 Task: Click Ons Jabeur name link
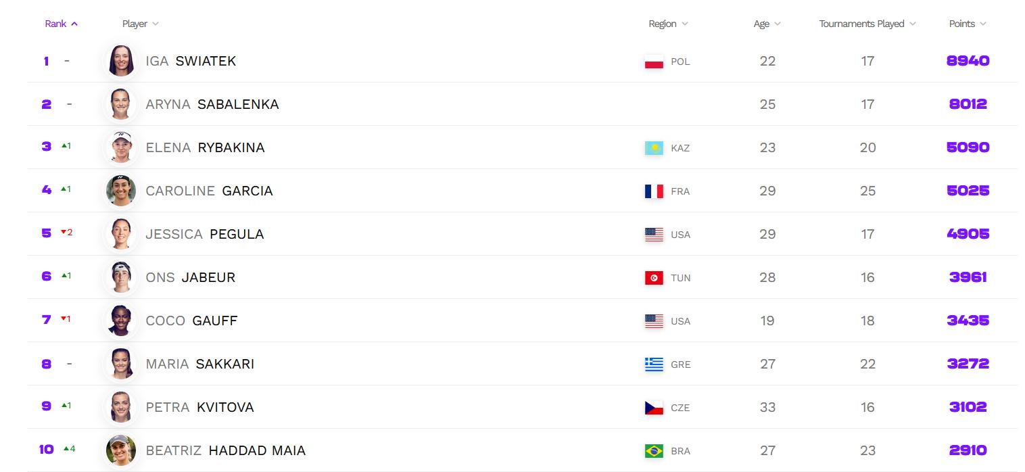click(x=190, y=277)
